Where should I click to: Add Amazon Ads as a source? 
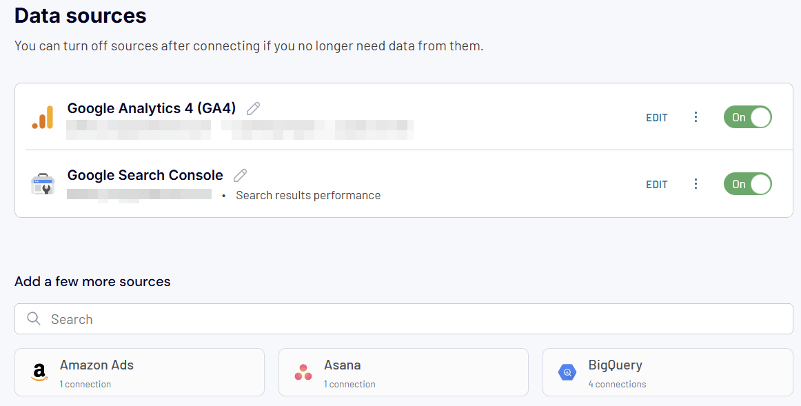[x=139, y=372]
